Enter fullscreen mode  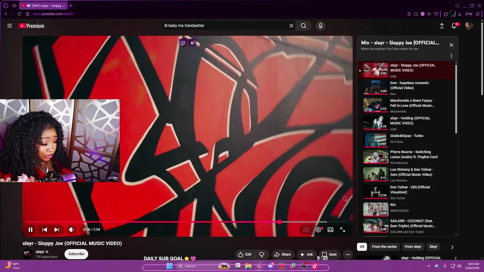[x=343, y=230]
